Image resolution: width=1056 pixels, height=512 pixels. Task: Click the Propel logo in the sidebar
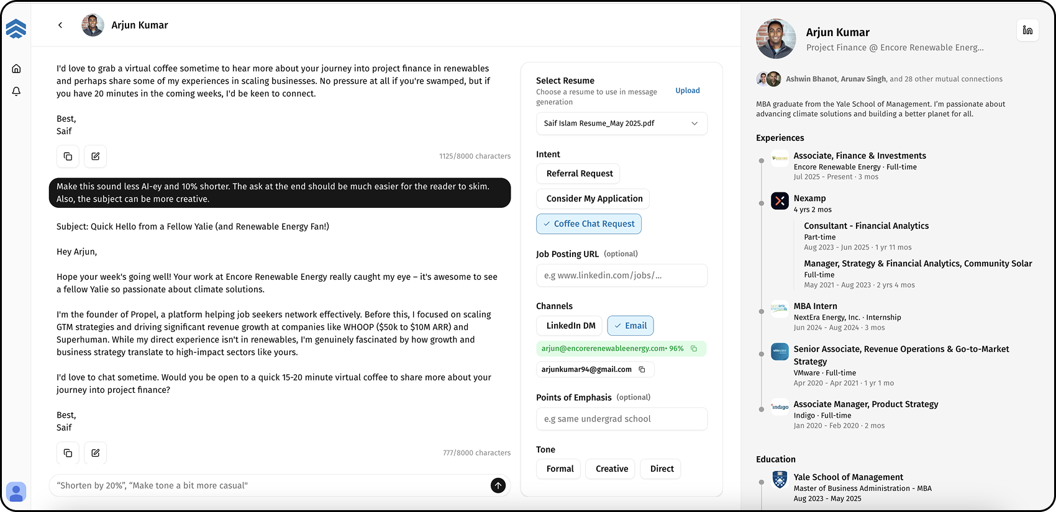pyautogui.click(x=16, y=29)
